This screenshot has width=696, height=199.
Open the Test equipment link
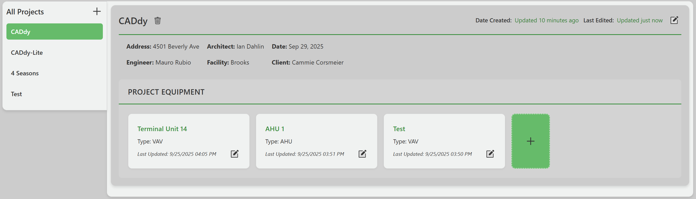(x=399, y=129)
